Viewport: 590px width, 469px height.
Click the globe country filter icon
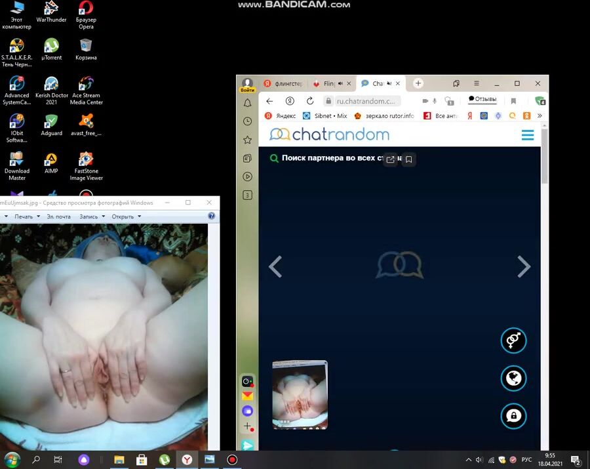coord(514,378)
